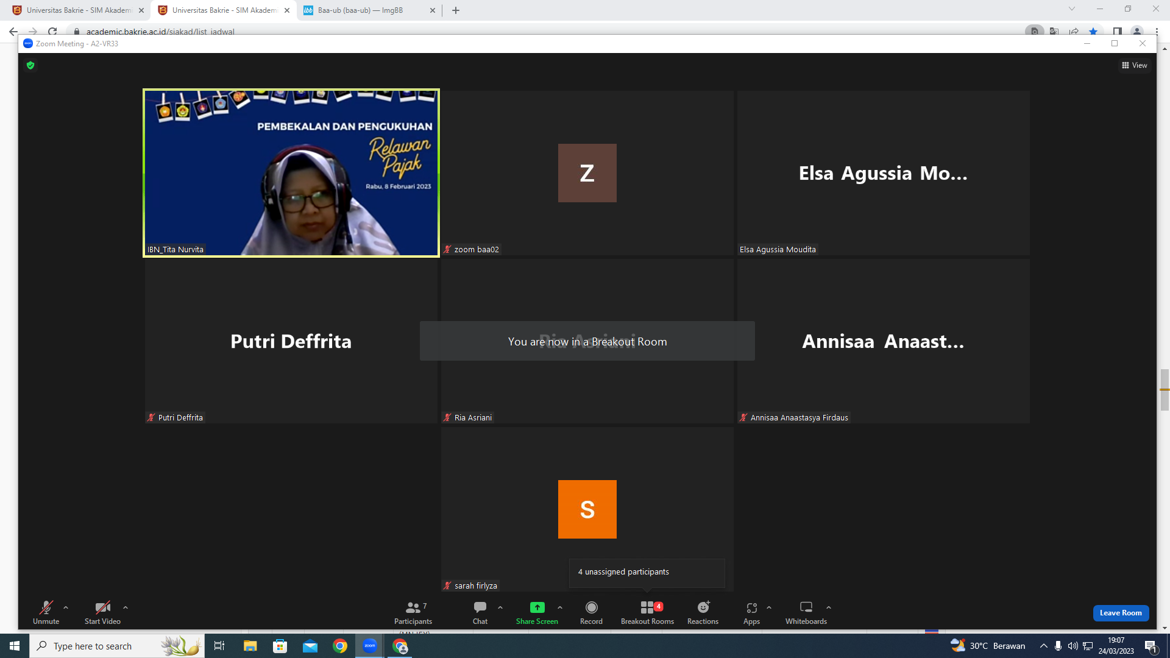
Task: Open clock and calendar at 19:07
Action: pos(1116,646)
